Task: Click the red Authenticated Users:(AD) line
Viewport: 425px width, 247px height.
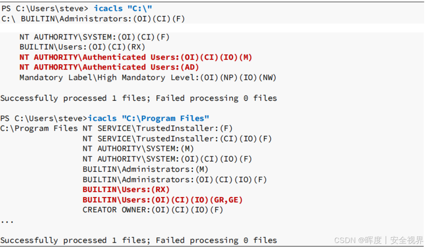Action: pos(109,67)
